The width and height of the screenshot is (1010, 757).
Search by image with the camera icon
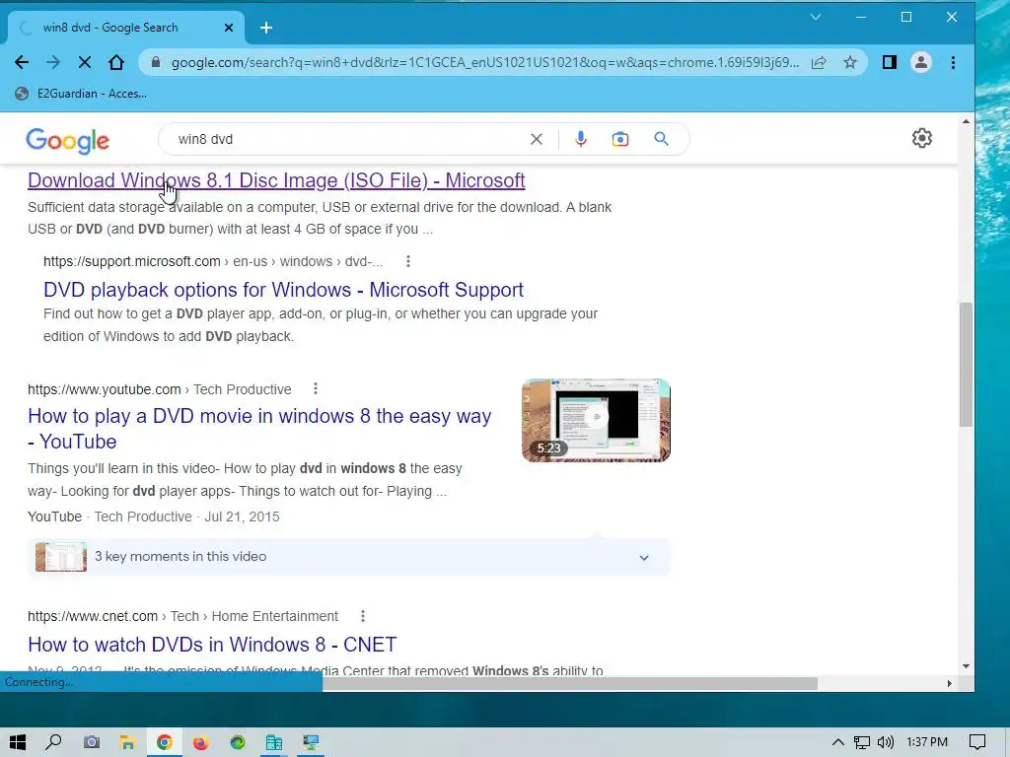point(619,139)
